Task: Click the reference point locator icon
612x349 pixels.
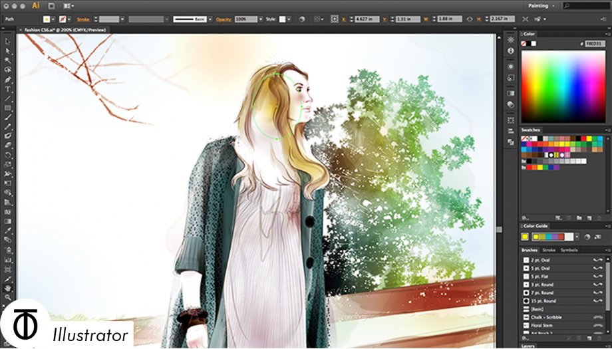Action: click(335, 19)
